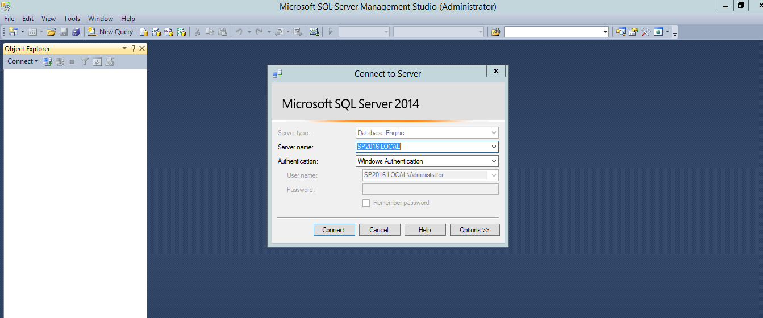
Task: Open the Redo history dropdown arrow
Action: (x=269, y=32)
